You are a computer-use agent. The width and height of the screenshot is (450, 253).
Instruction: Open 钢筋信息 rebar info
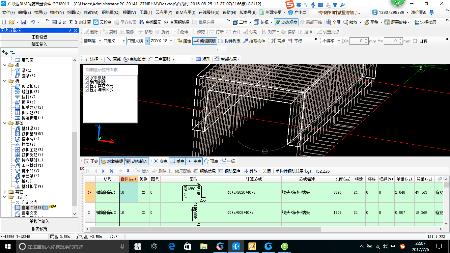[x=205, y=171]
